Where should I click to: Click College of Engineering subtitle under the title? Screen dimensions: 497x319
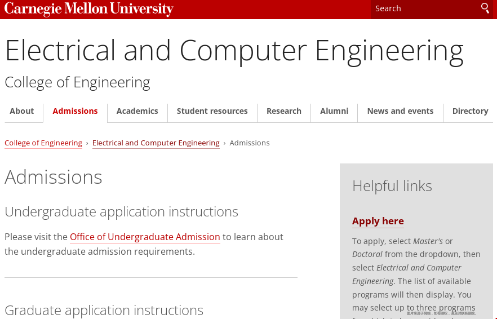coord(77,82)
